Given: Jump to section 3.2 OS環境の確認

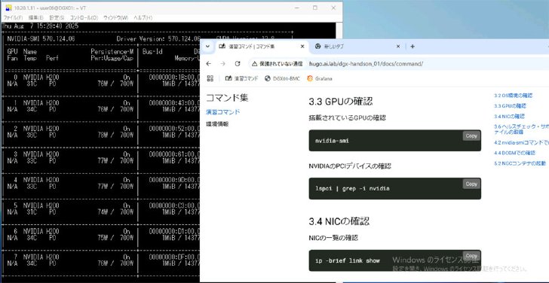Looking at the screenshot, I should click(x=513, y=96).
